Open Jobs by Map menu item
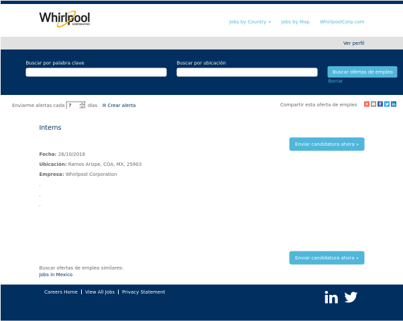 pyautogui.click(x=295, y=22)
